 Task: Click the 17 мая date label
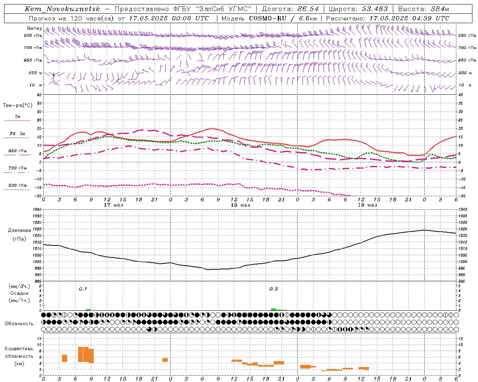click(114, 205)
